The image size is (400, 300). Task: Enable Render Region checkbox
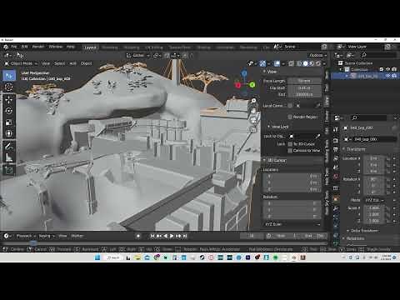point(290,117)
